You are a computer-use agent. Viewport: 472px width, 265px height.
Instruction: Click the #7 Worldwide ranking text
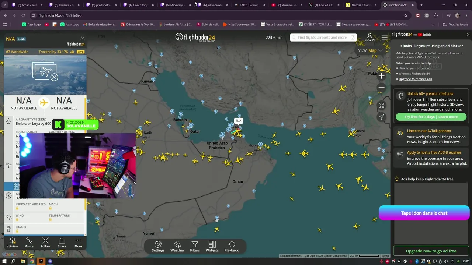point(17,52)
